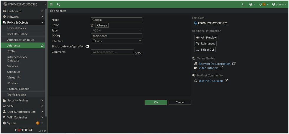Open the notifications bell icon
Viewport: 289px width, 134px height.
click(261, 4)
